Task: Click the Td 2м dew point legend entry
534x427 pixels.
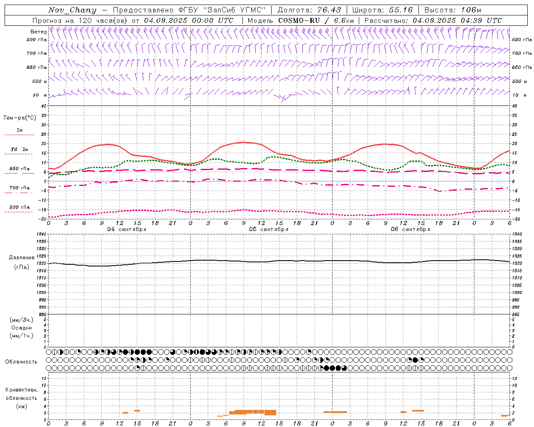Action: [x=19, y=149]
